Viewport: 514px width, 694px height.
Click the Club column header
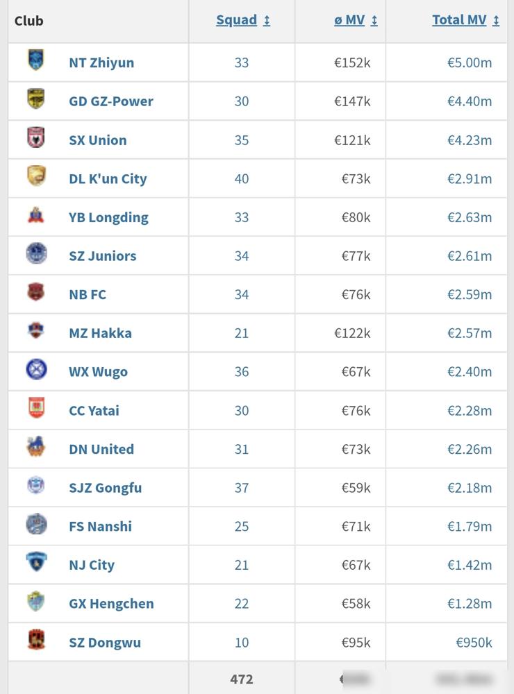pos(29,21)
